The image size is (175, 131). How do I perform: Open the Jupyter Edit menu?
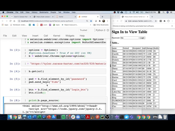(x=14, y=36)
